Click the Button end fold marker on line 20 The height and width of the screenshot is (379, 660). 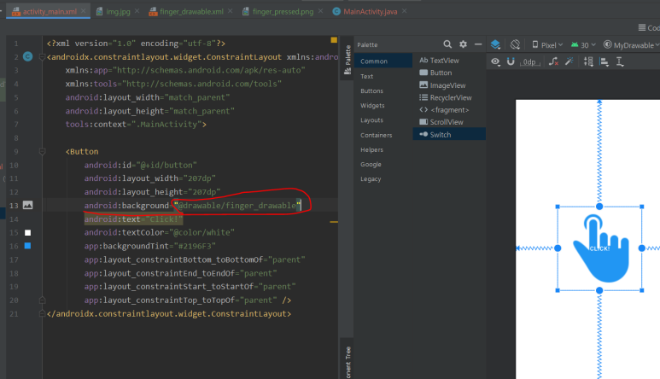tap(42, 300)
